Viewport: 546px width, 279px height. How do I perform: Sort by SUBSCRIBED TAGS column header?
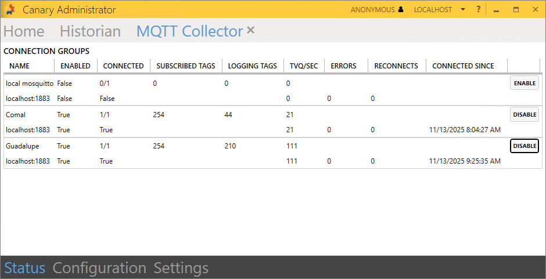pyautogui.click(x=186, y=66)
